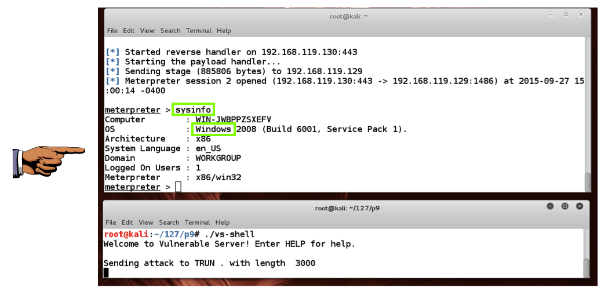Click 'Starting the payload handler...' line
The width and height of the screenshot is (601, 295).
click(194, 61)
